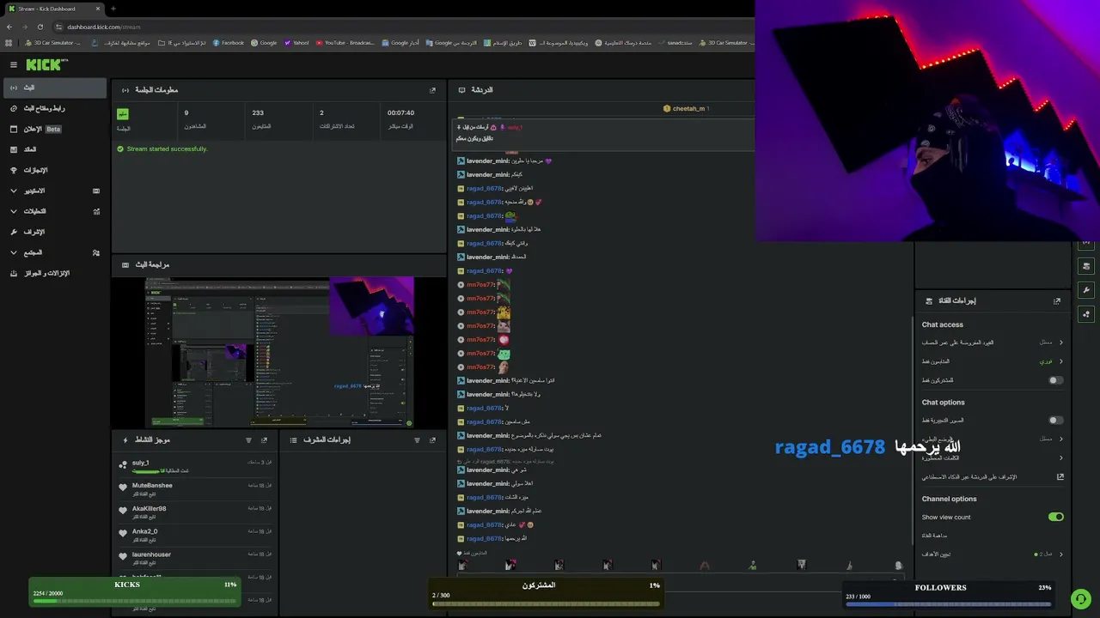The height and width of the screenshot is (618, 1100).
Task: Click the lavender_mini badge on مرحبا يا حلوين message
Action: click(x=461, y=161)
